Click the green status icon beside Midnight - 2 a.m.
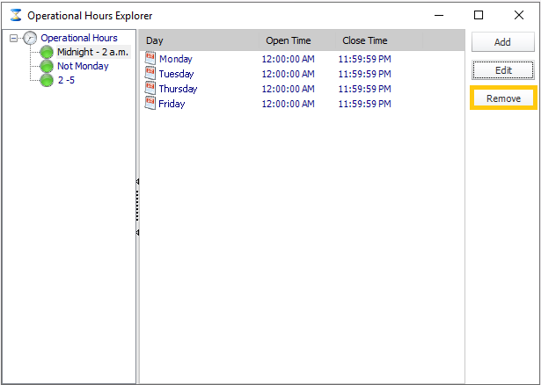The width and height of the screenshot is (541, 385). coord(47,53)
